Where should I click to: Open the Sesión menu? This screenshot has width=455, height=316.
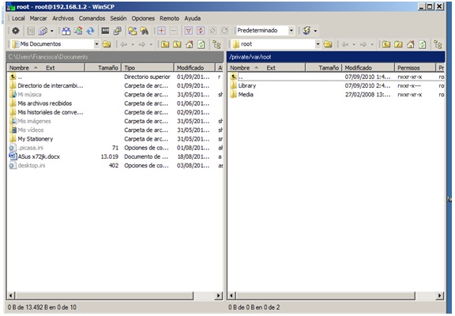tap(118, 18)
